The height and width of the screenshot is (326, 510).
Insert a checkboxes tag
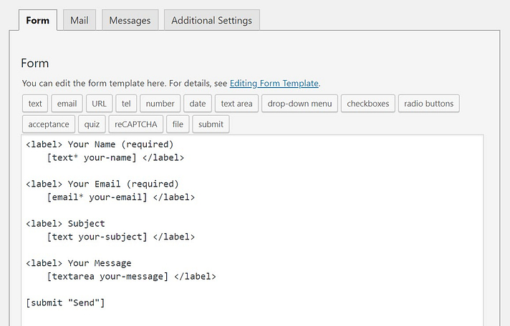point(367,104)
